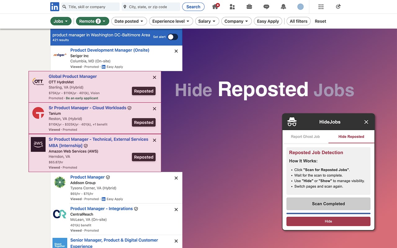Click the Search button

pos(193,7)
